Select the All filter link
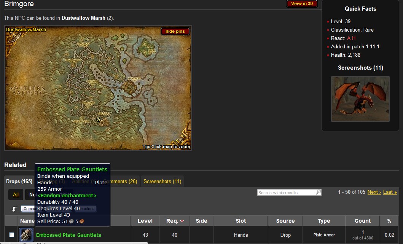The image size is (403, 244). 16,195
